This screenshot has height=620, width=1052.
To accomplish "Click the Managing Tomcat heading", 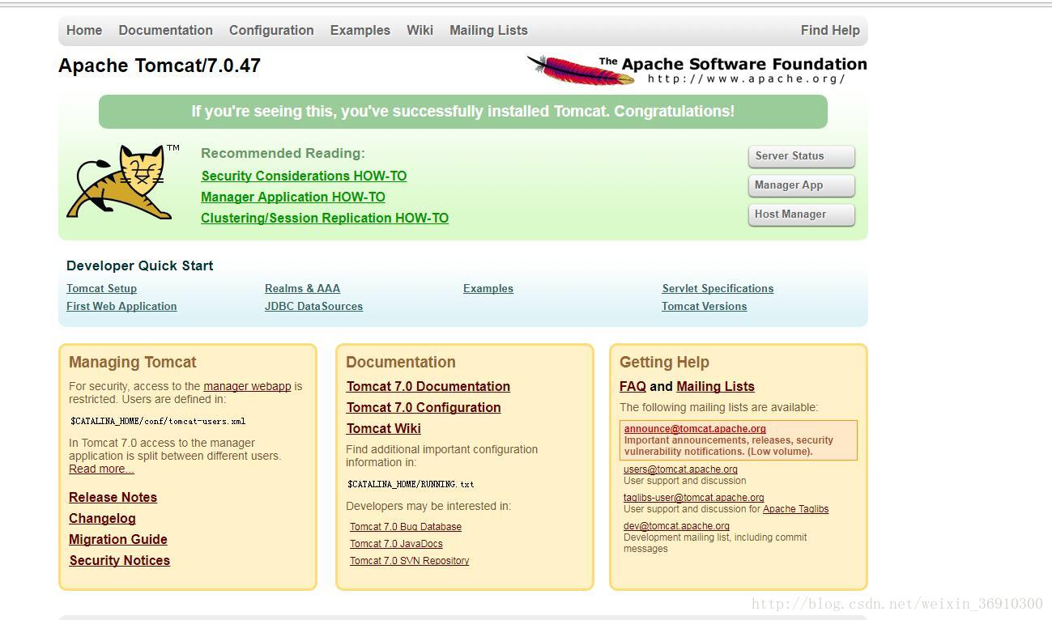I will [133, 362].
